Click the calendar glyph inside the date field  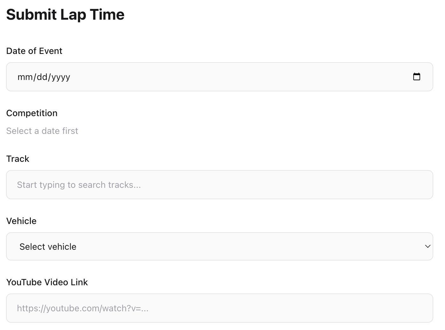coord(417,76)
